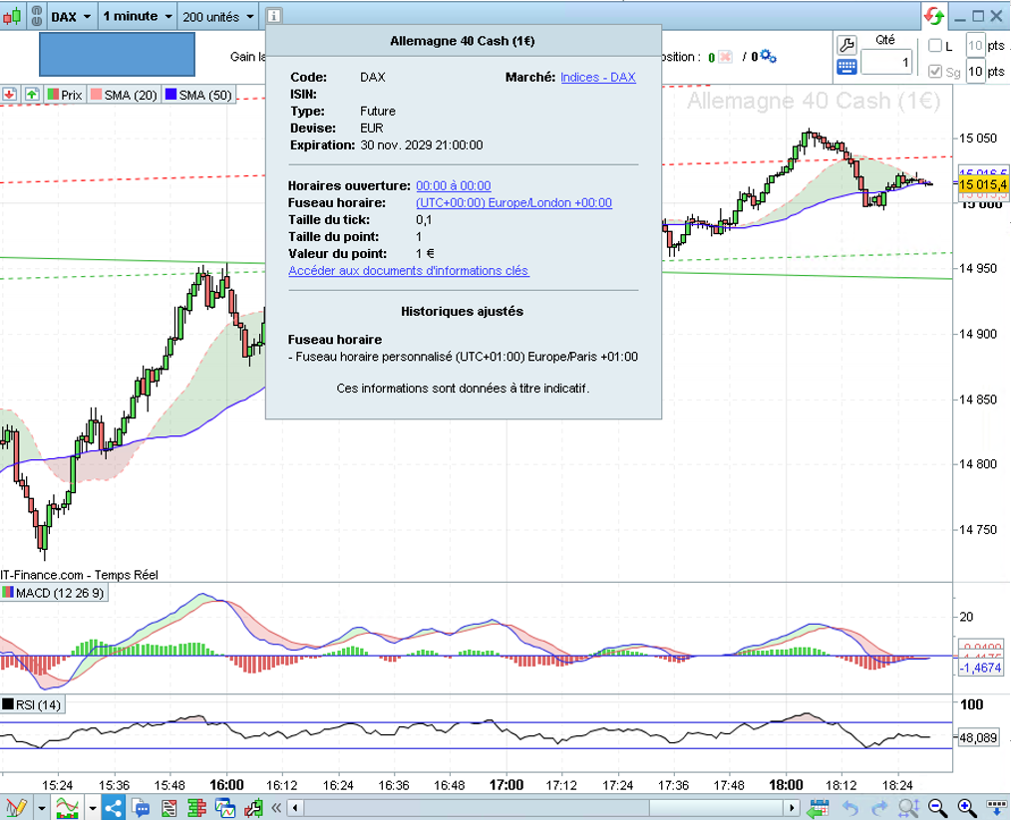Click the undo arrow icon

[x=850, y=808]
